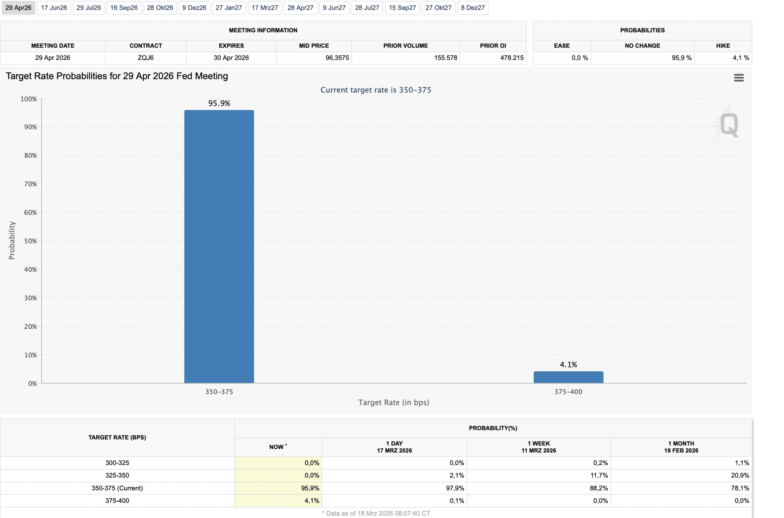This screenshot has width=784, height=518.
Task: Switch to the 17 Mrz27 tab
Action: [264, 8]
